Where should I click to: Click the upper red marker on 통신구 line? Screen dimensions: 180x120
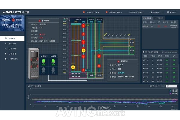pyautogui.click(x=99, y=56)
